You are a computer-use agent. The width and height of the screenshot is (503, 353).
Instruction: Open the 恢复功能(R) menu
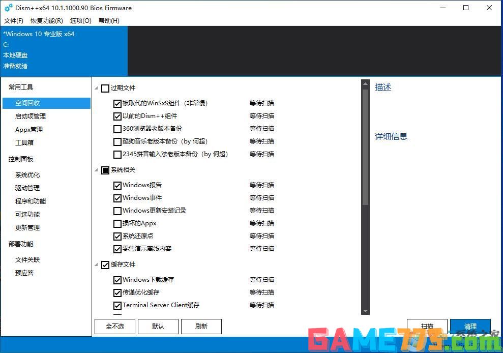pyautogui.click(x=46, y=21)
